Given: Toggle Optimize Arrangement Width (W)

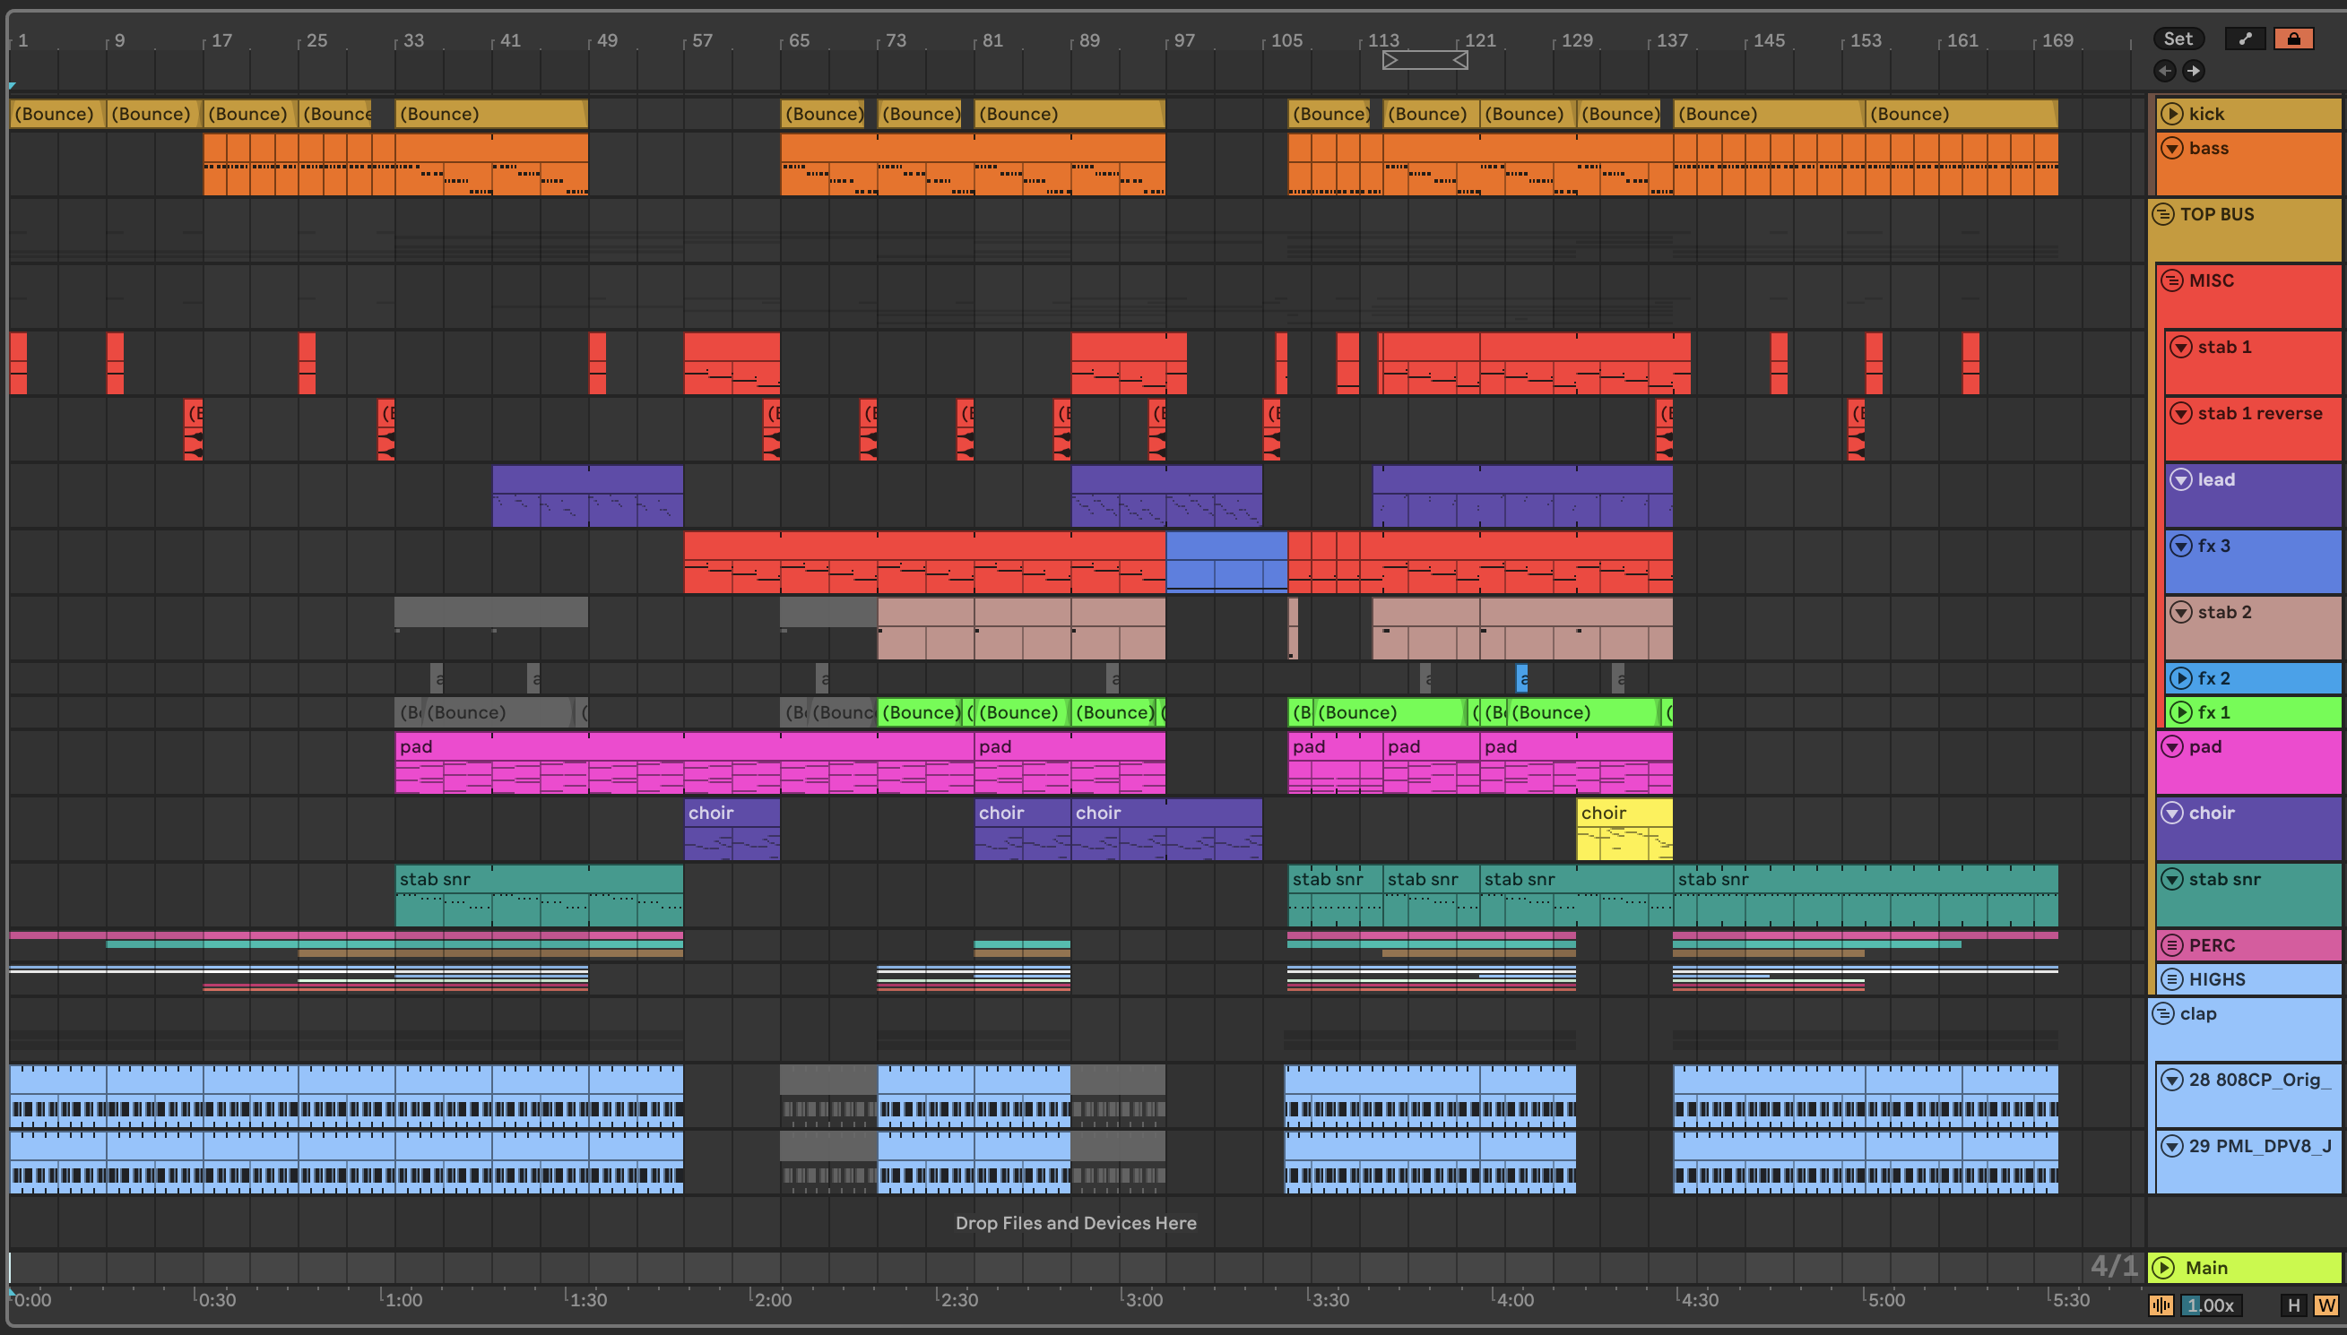Looking at the screenshot, I should tap(2325, 1305).
